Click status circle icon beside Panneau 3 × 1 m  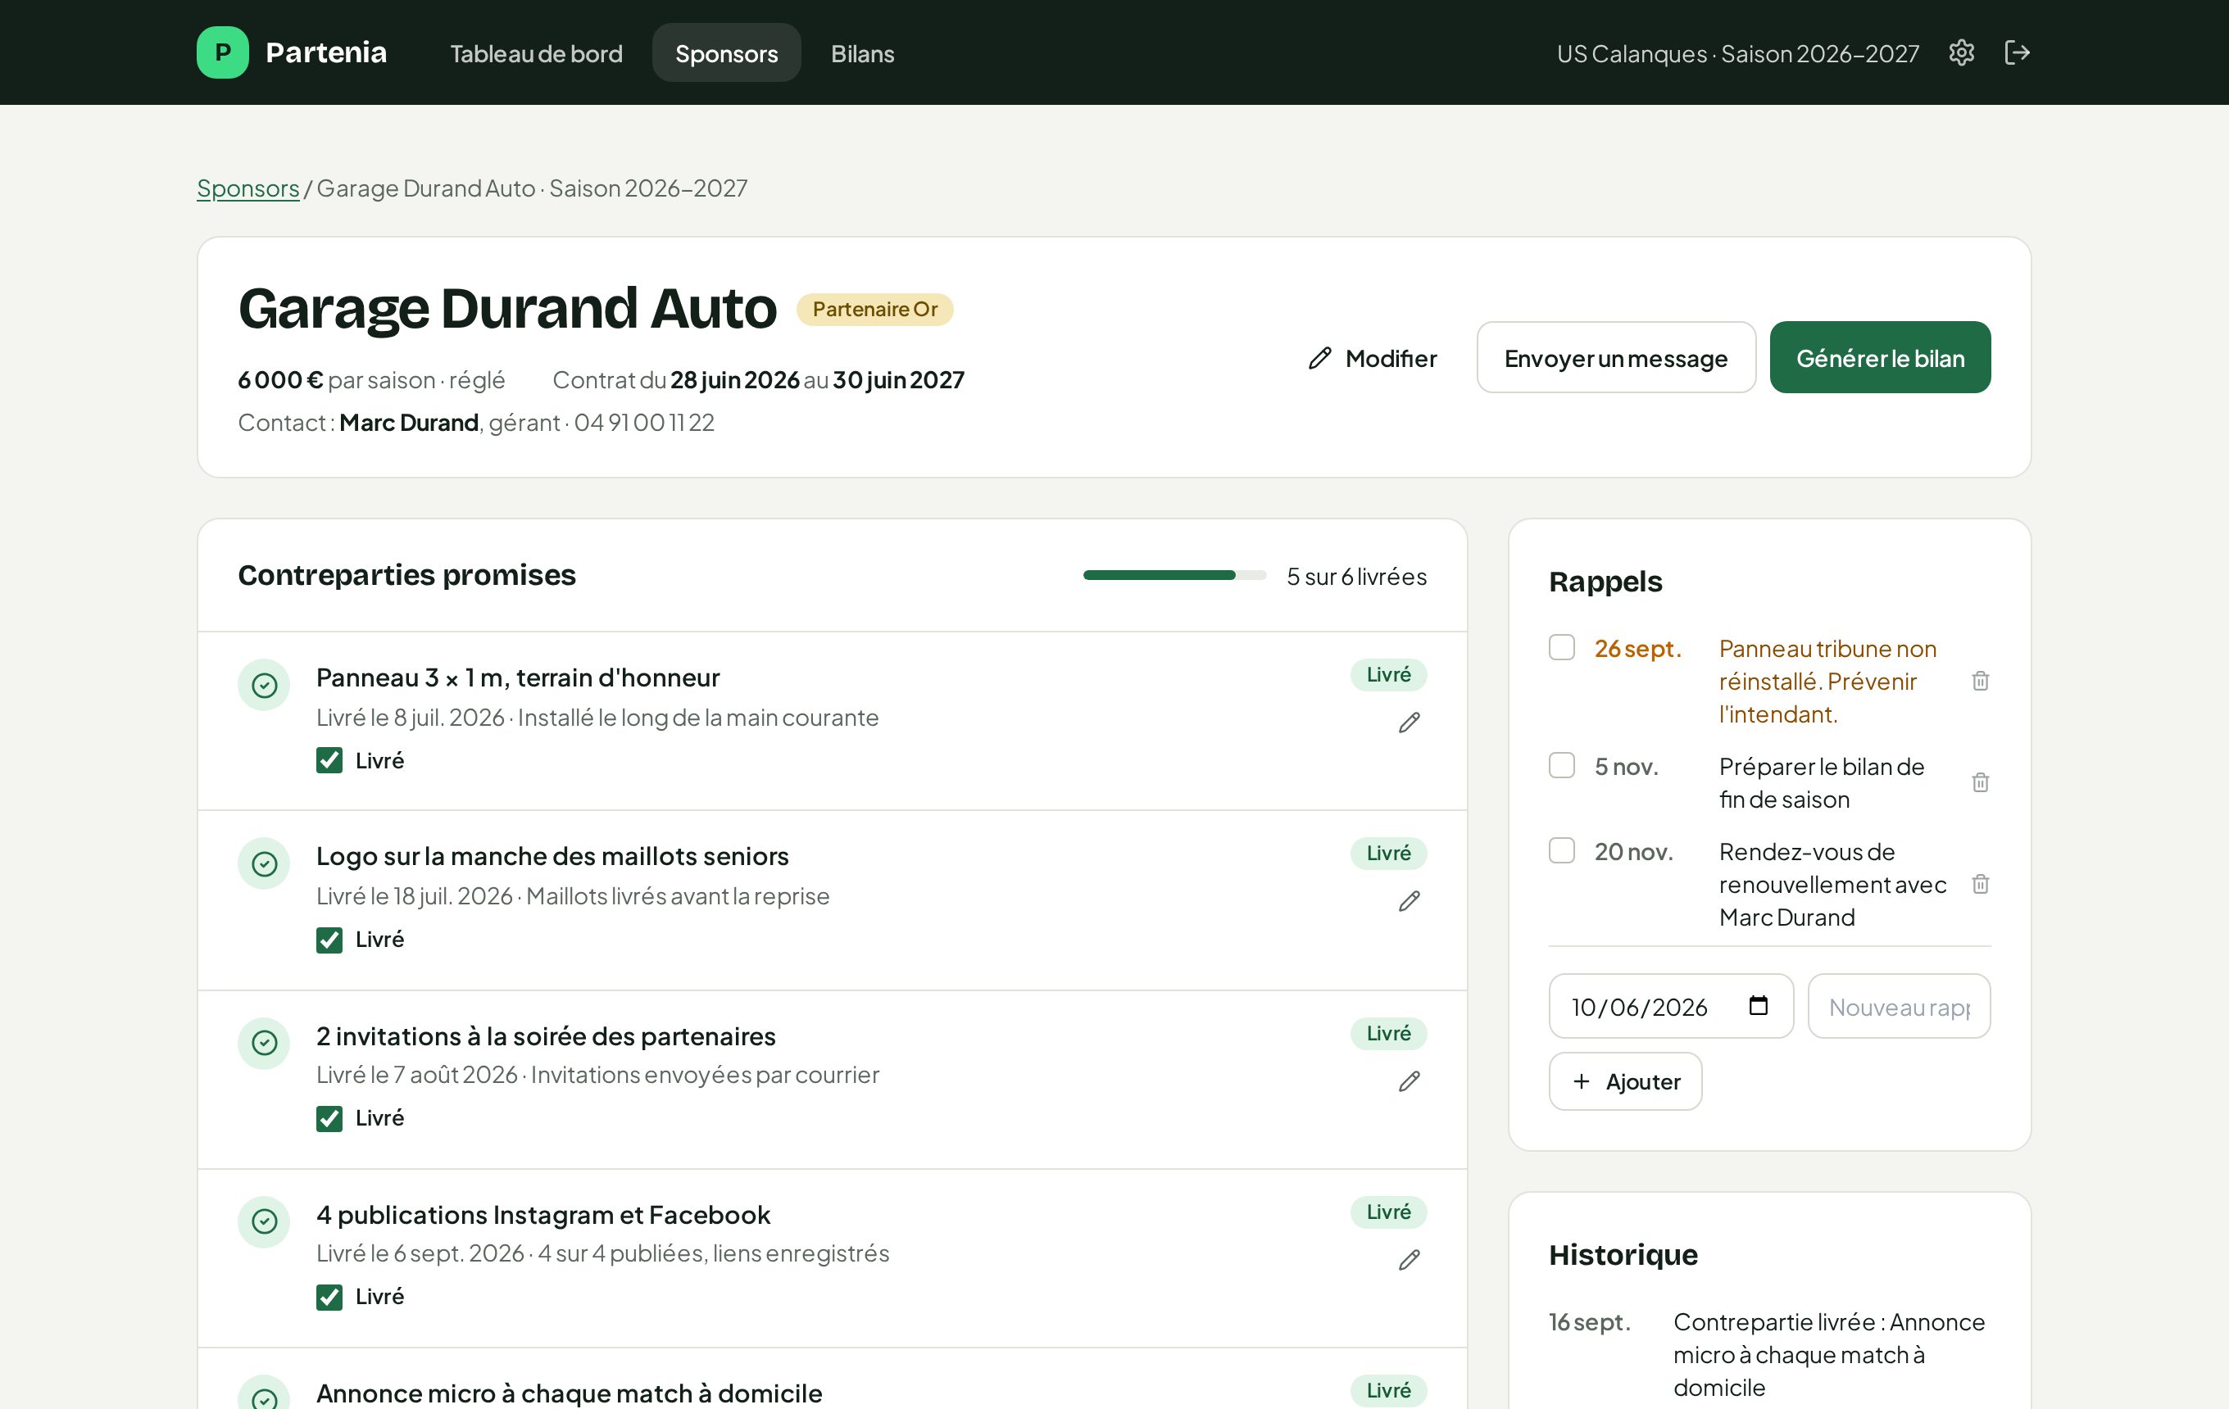point(264,685)
